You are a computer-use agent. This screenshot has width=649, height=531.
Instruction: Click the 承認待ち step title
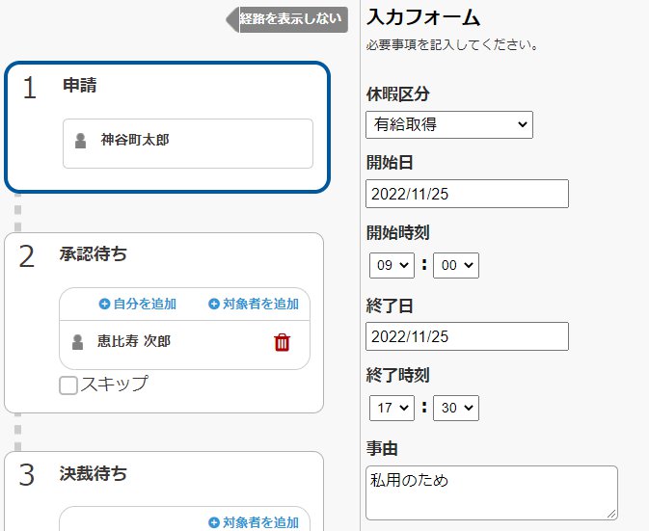tap(94, 253)
